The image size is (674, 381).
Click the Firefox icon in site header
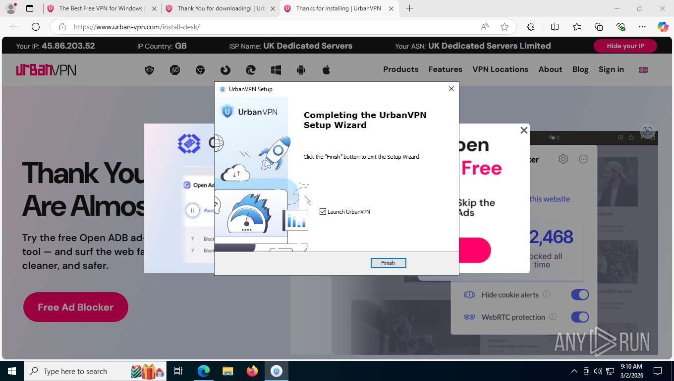(x=225, y=70)
